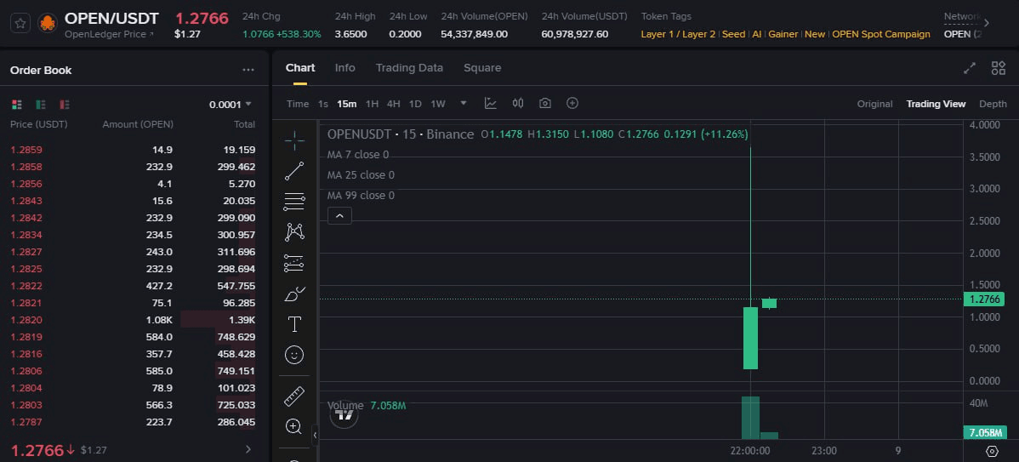Switch to Original chart view
The width and height of the screenshot is (1019, 462).
874,104
